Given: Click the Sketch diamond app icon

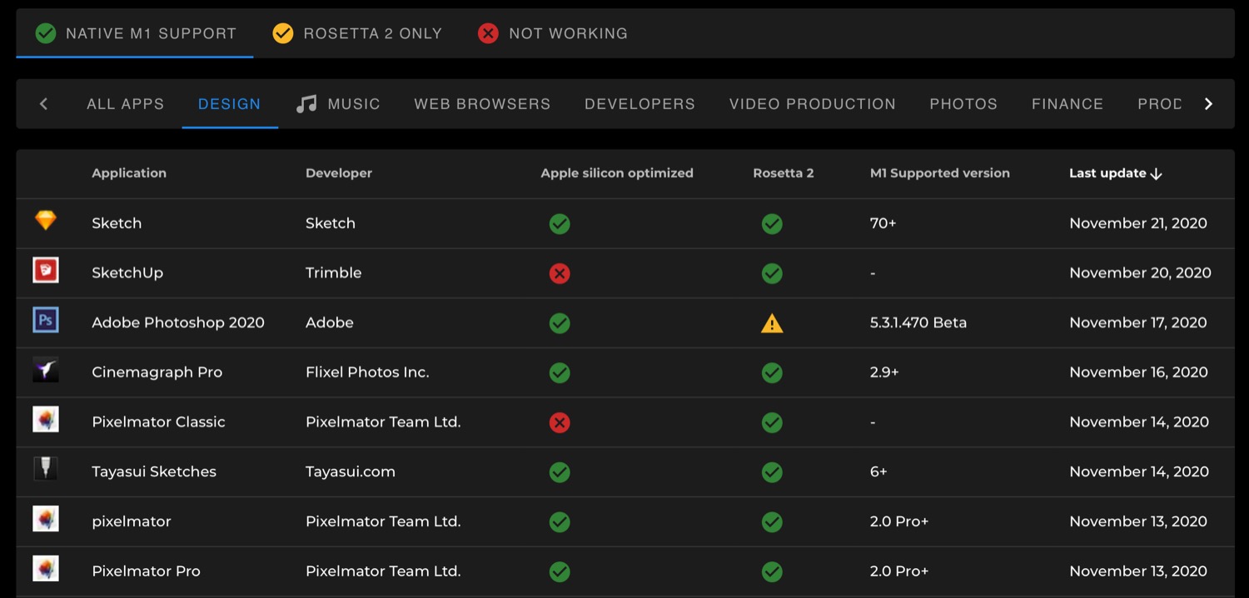Looking at the screenshot, I should (x=46, y=222).
